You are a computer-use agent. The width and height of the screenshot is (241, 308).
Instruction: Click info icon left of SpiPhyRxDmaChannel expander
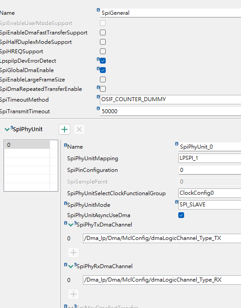[66, 265]
